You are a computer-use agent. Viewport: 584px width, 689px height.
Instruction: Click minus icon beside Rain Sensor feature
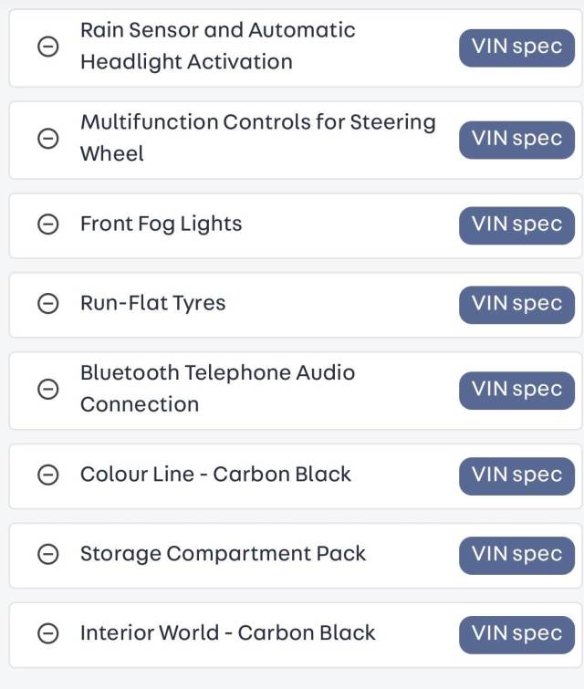47,47
